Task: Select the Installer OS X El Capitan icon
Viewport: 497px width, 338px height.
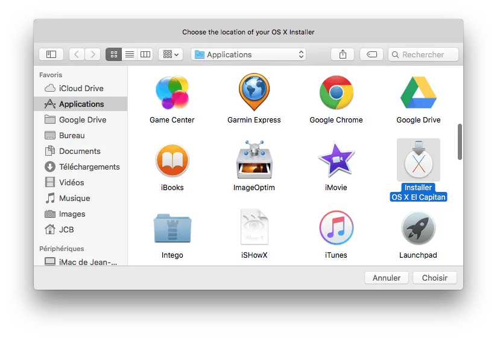Action: pos(419,160)
